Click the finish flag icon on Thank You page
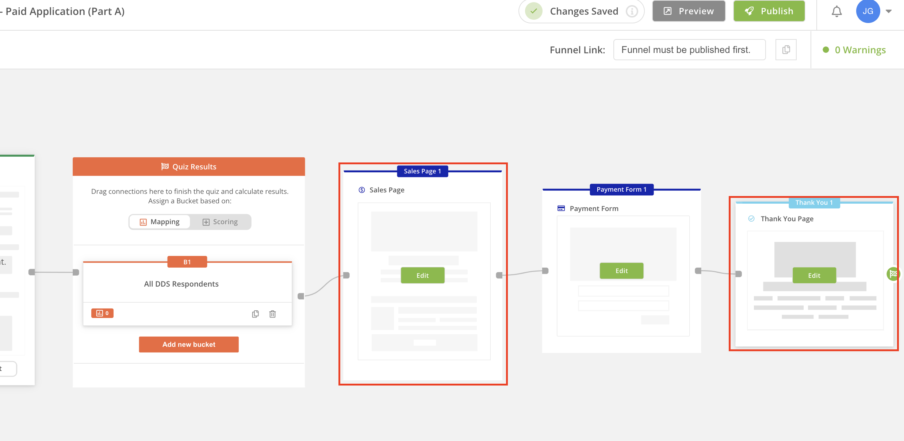Viewport: 904px width, 441px height. click(x=893, y=274)
